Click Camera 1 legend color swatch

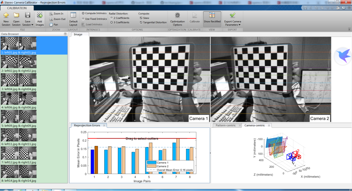(x=152, y=163)
